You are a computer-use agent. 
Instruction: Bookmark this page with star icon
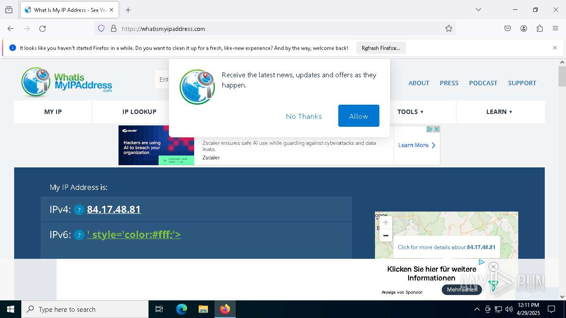[449, 29]
